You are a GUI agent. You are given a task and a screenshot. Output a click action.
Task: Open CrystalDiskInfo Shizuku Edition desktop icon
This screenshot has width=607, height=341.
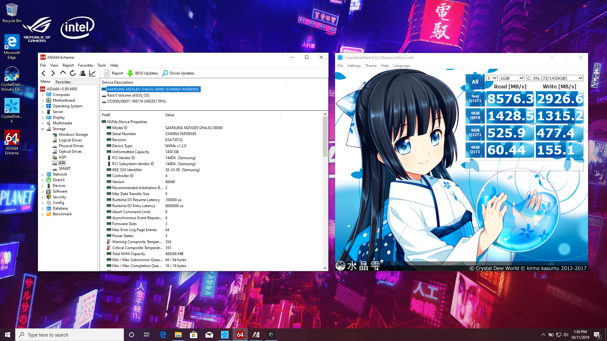click(x=12, y=79)
